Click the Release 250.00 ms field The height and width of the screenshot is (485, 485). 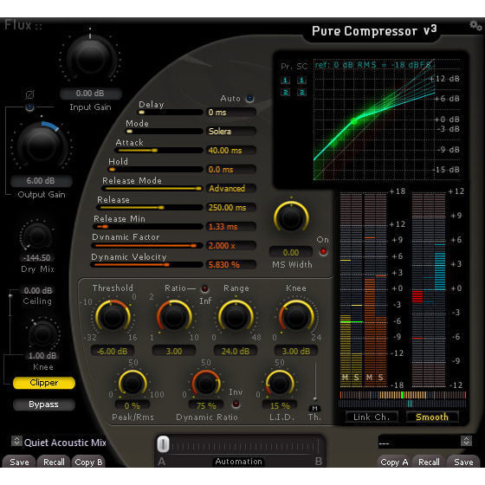[230, 208]
